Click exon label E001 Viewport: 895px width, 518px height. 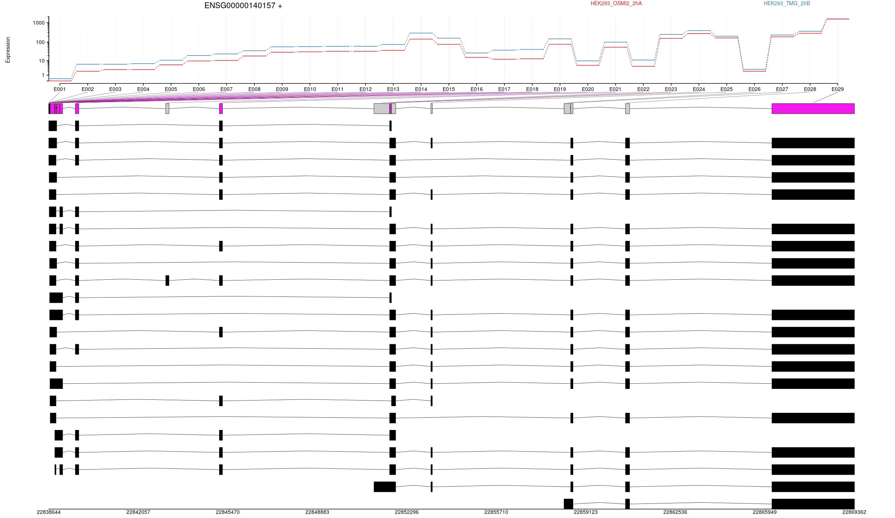[x=60, y=89]
